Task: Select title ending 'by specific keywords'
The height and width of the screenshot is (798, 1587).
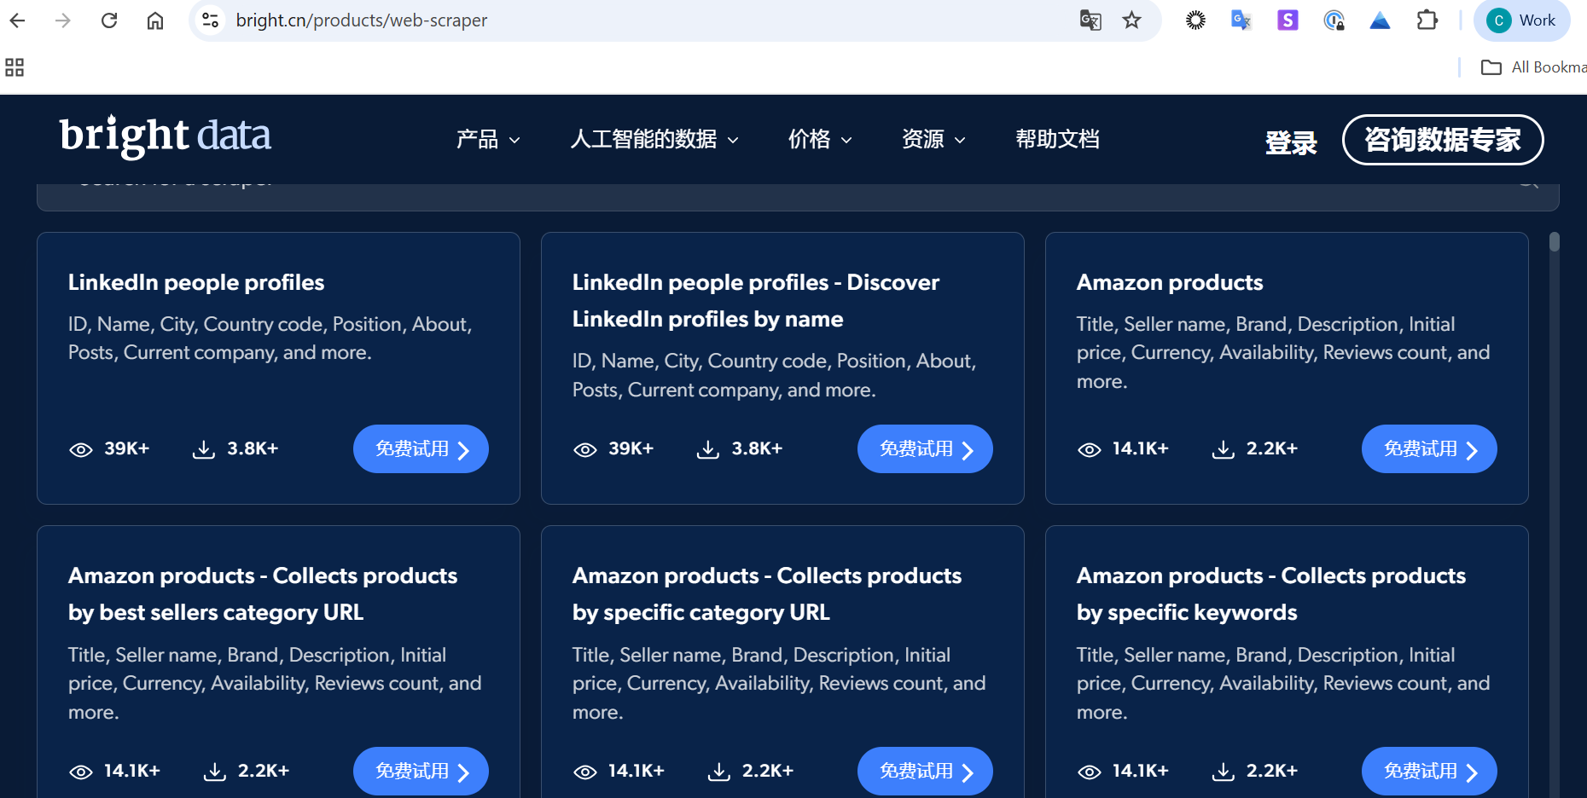Action: tap(1271, 593)
